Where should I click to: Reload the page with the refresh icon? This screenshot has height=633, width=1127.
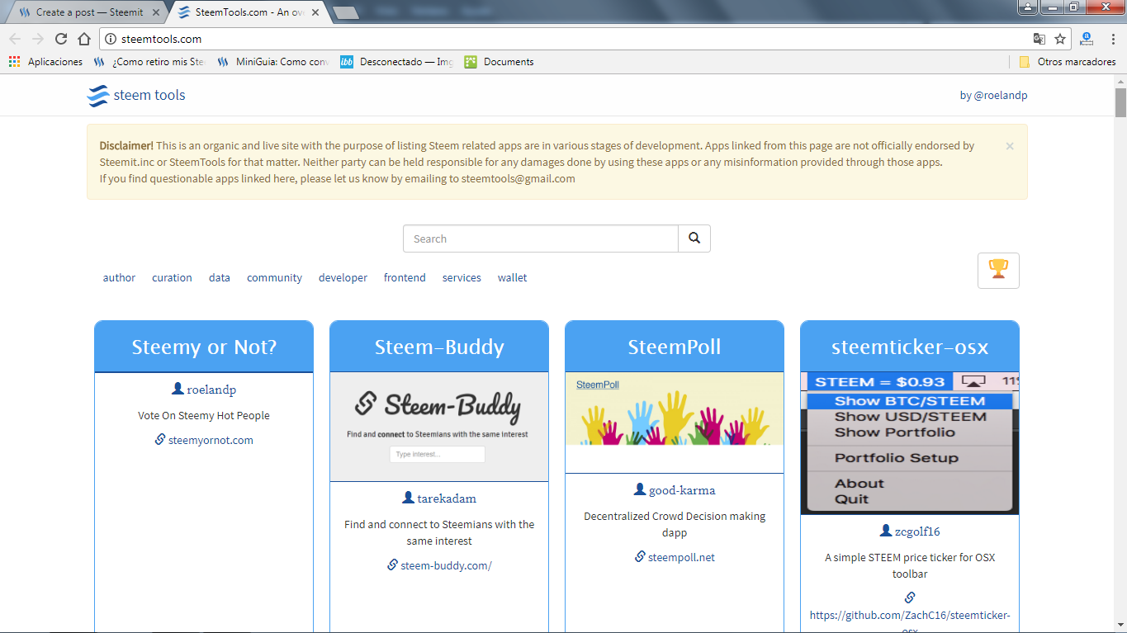[61, 39]
